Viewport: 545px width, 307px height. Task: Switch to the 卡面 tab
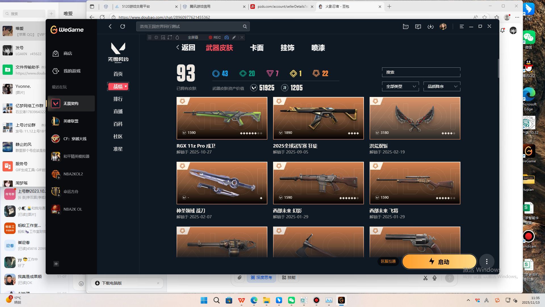pos(257,48)
